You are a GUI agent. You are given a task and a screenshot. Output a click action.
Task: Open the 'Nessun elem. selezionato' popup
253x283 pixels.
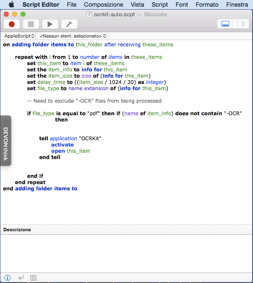point(72,36)
